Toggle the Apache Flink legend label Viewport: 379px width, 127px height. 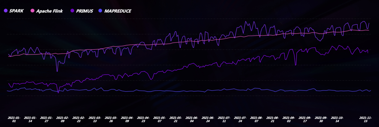(49, 11)
